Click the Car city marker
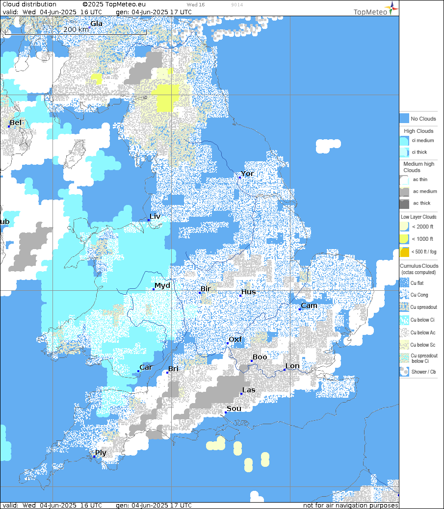 coord(138,371)
